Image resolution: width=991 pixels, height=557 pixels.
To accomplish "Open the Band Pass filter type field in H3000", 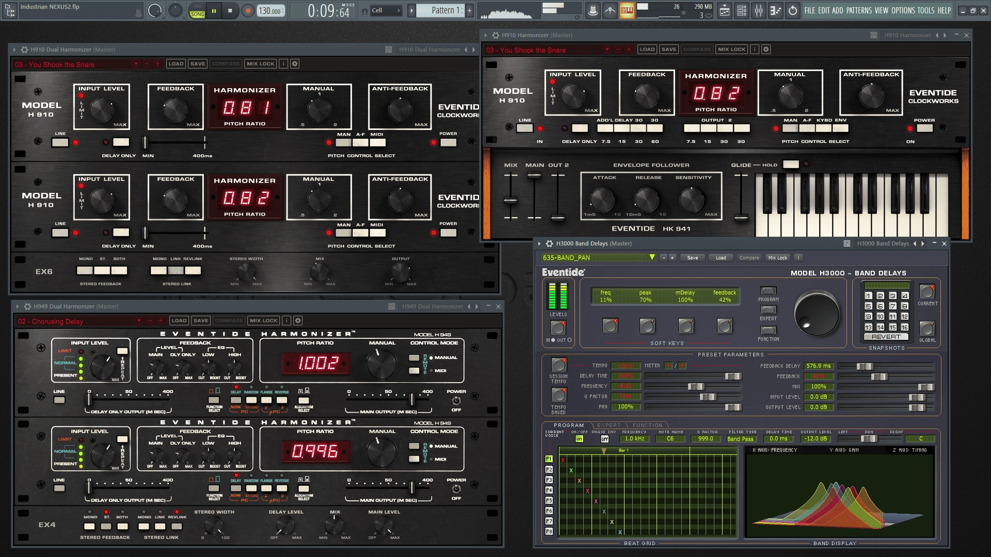I will click(x=741, y=439).
